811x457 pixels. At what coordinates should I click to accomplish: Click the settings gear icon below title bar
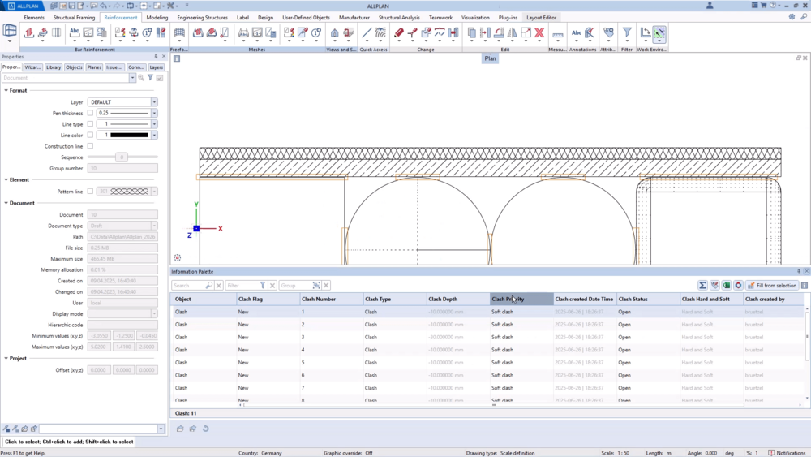click(x=792, y=17)
